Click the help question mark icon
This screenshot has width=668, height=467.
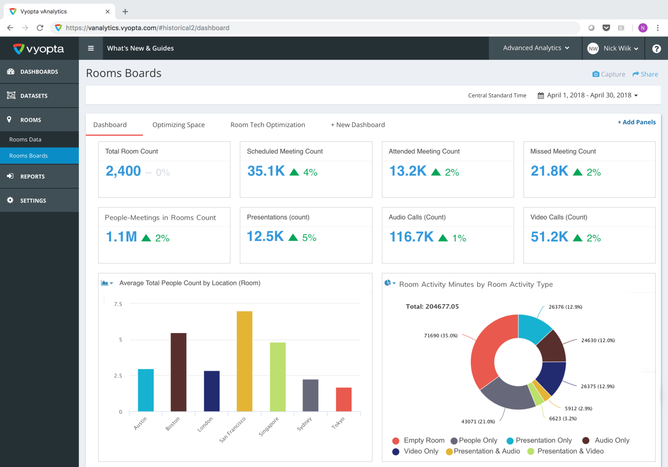coord(656,48)
